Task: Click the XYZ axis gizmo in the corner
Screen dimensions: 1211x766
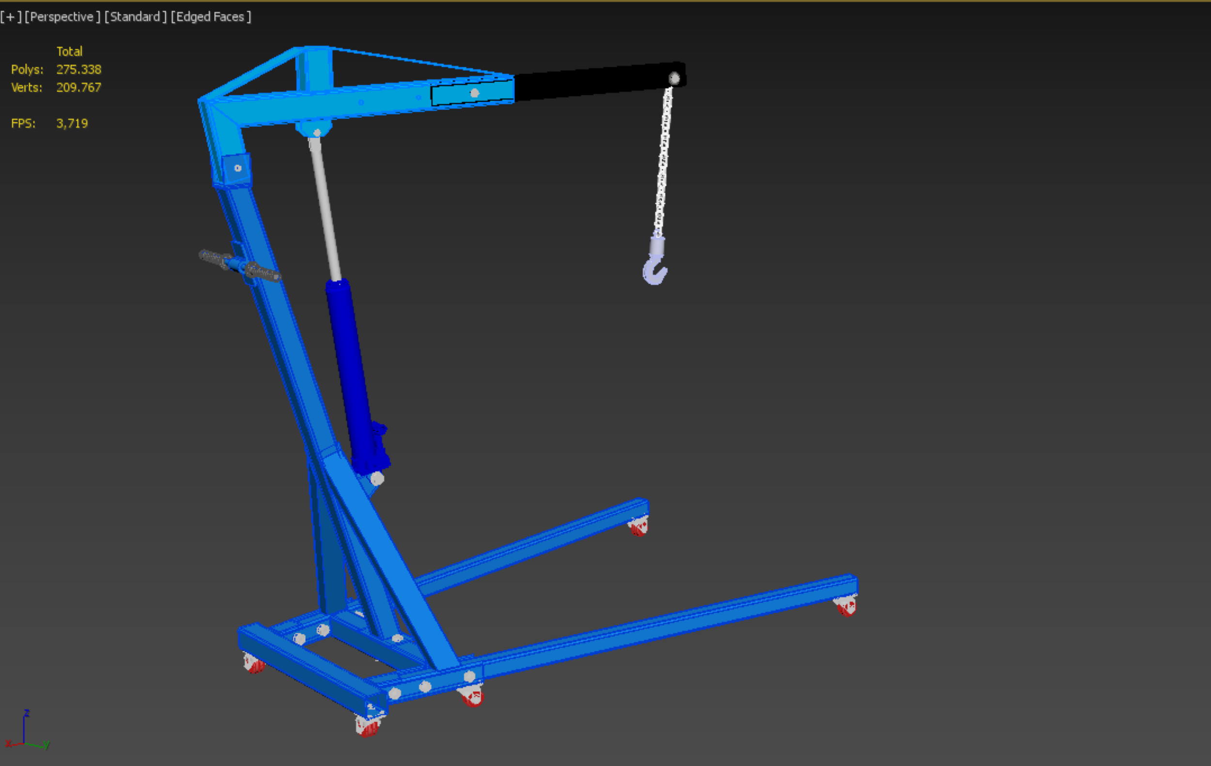Action: 25,734
